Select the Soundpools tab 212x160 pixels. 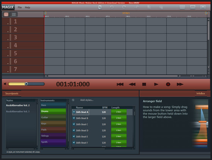pyautogui.click(x=12, y=93)
